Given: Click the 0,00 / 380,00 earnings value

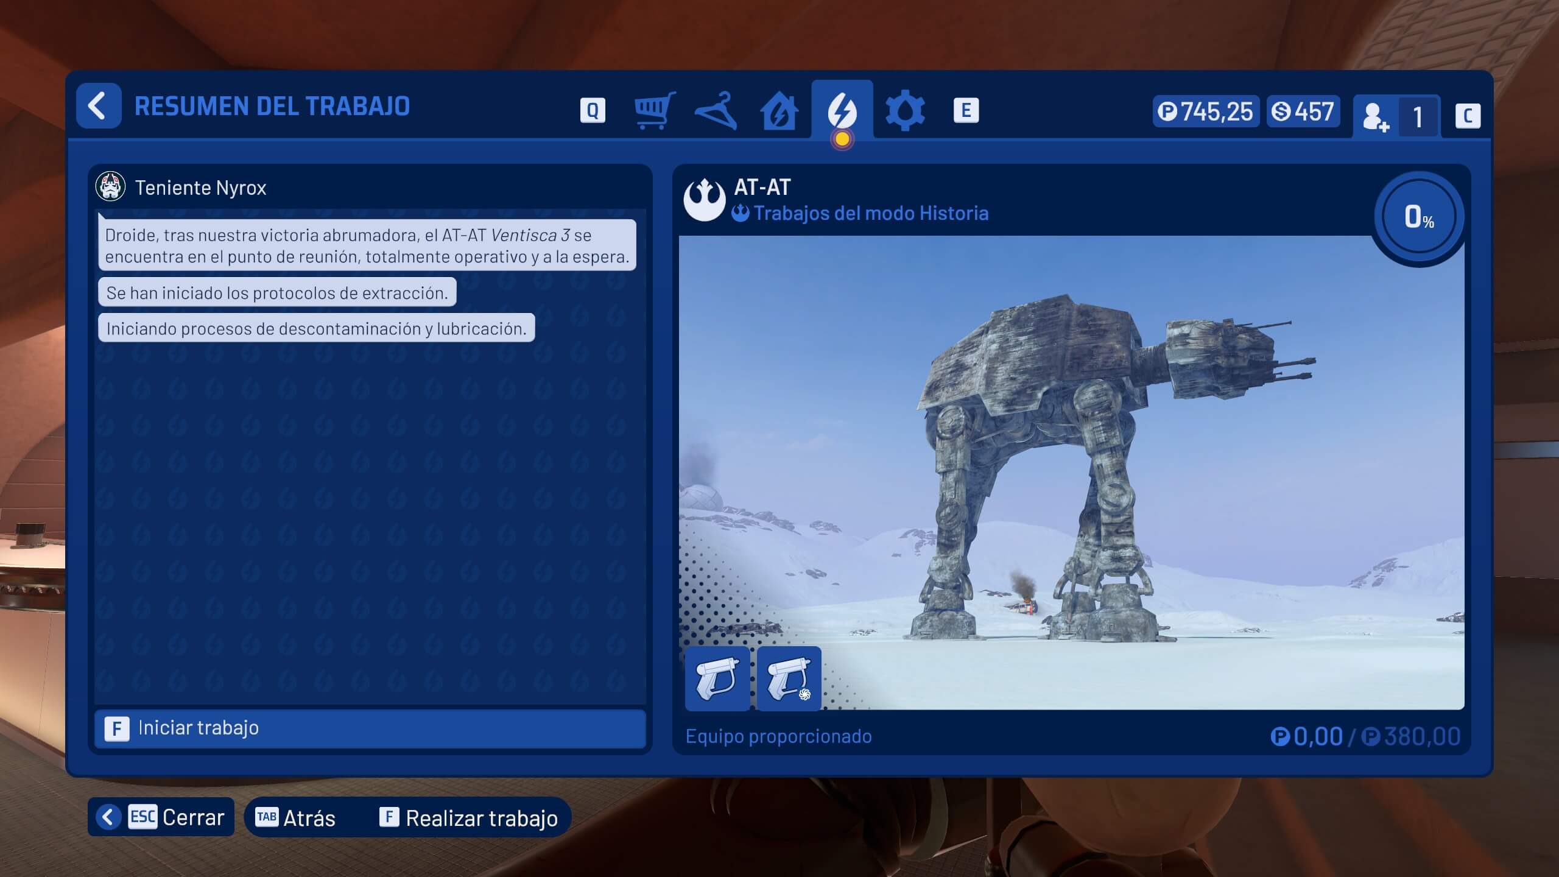Looking at the screenshot, I should 1365,736.
